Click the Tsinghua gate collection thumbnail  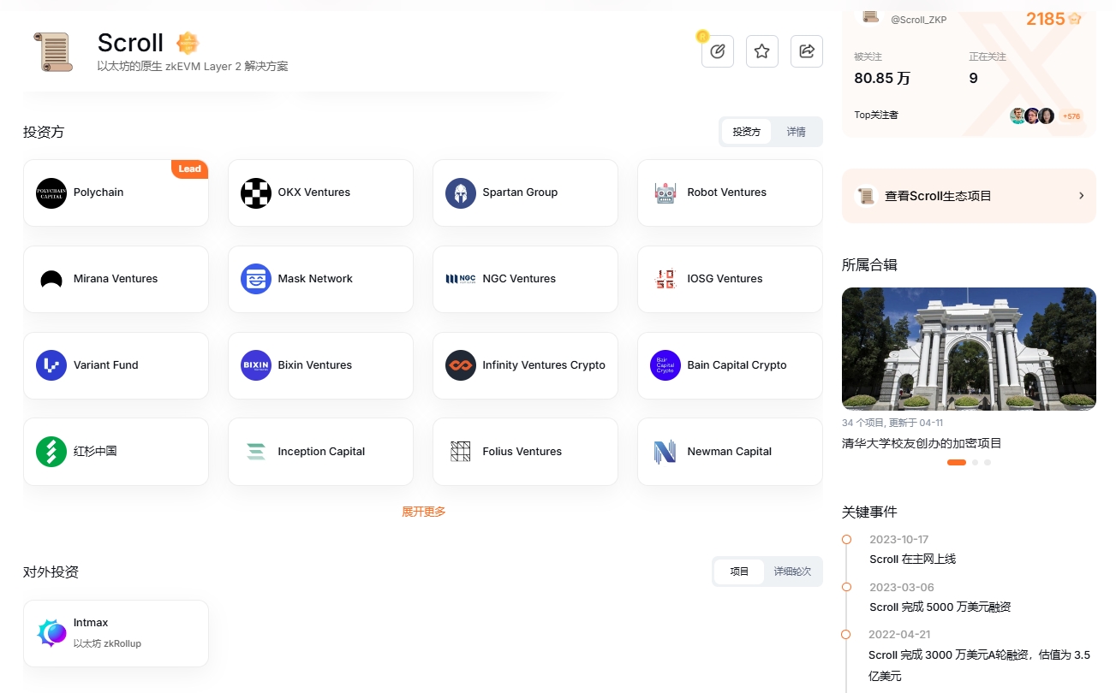click(969, 349)
